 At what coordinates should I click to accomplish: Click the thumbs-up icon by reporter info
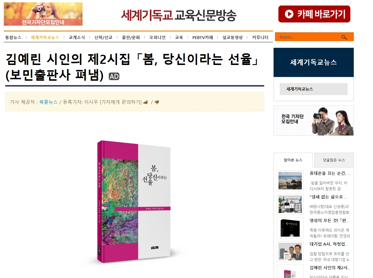point(146,102)
